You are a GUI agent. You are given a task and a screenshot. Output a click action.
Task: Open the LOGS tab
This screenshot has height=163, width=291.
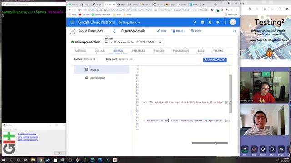tap(201, 51)
